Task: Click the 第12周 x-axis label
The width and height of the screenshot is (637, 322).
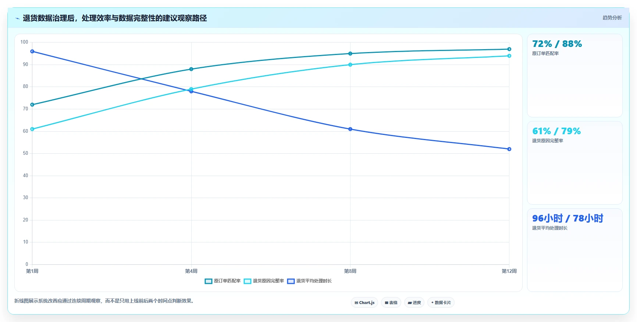Action: click(x=509, y=271)
